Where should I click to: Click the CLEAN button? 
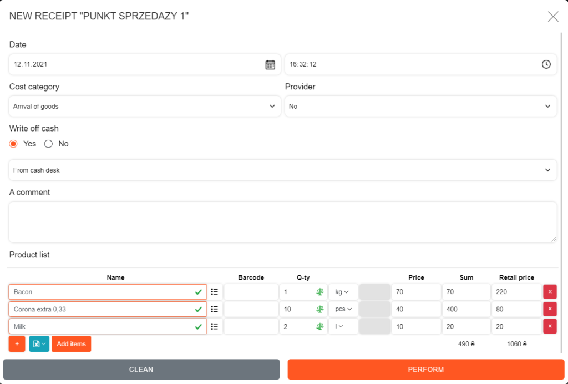coord(141,370)
